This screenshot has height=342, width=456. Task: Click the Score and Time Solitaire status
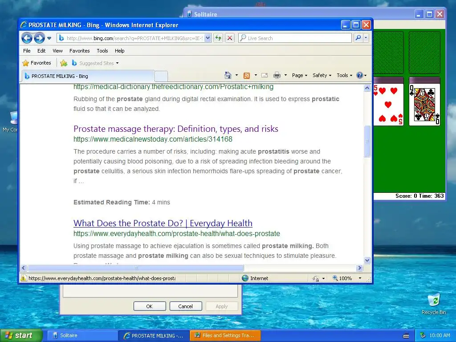pos(419,196)
